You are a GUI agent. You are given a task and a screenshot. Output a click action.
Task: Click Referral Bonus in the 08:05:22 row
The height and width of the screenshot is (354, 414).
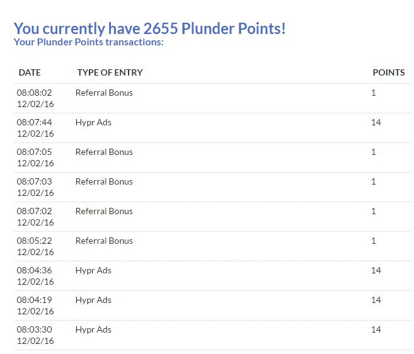pos(104,241)
